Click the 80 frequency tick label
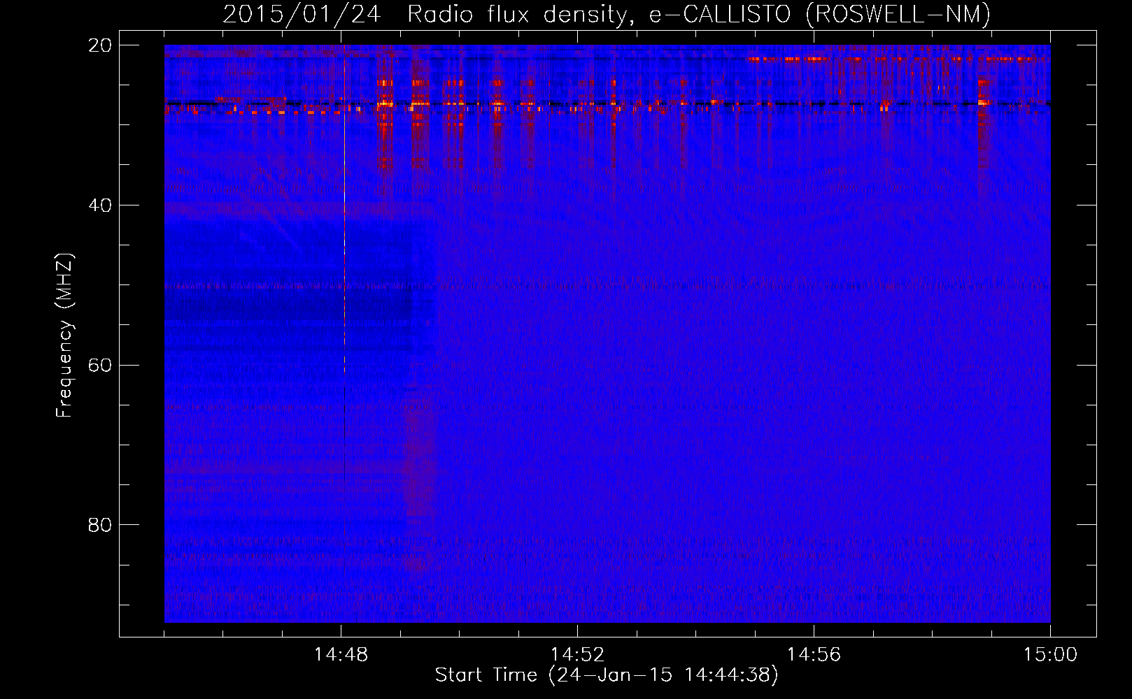 point(100,525)
